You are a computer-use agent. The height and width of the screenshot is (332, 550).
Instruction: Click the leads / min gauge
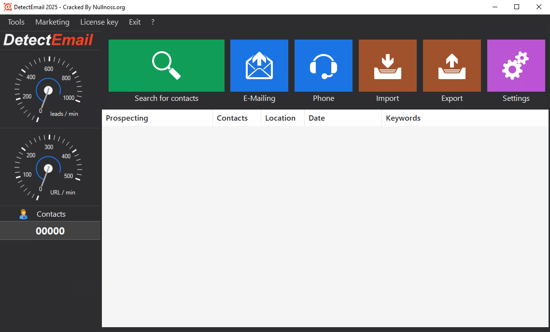tap(48, 89)
